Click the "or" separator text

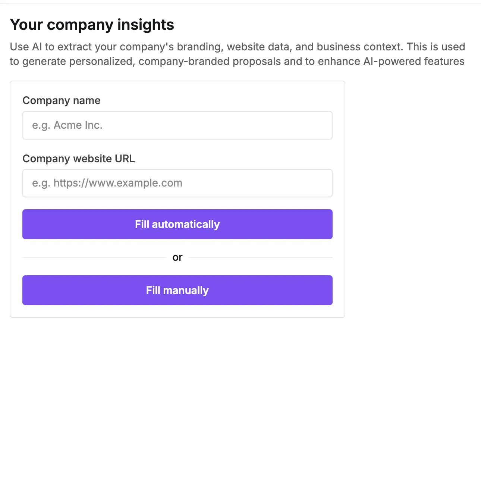[177, 257]
